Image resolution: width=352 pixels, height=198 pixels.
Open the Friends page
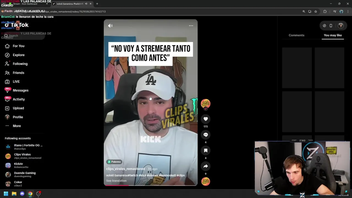18,73
